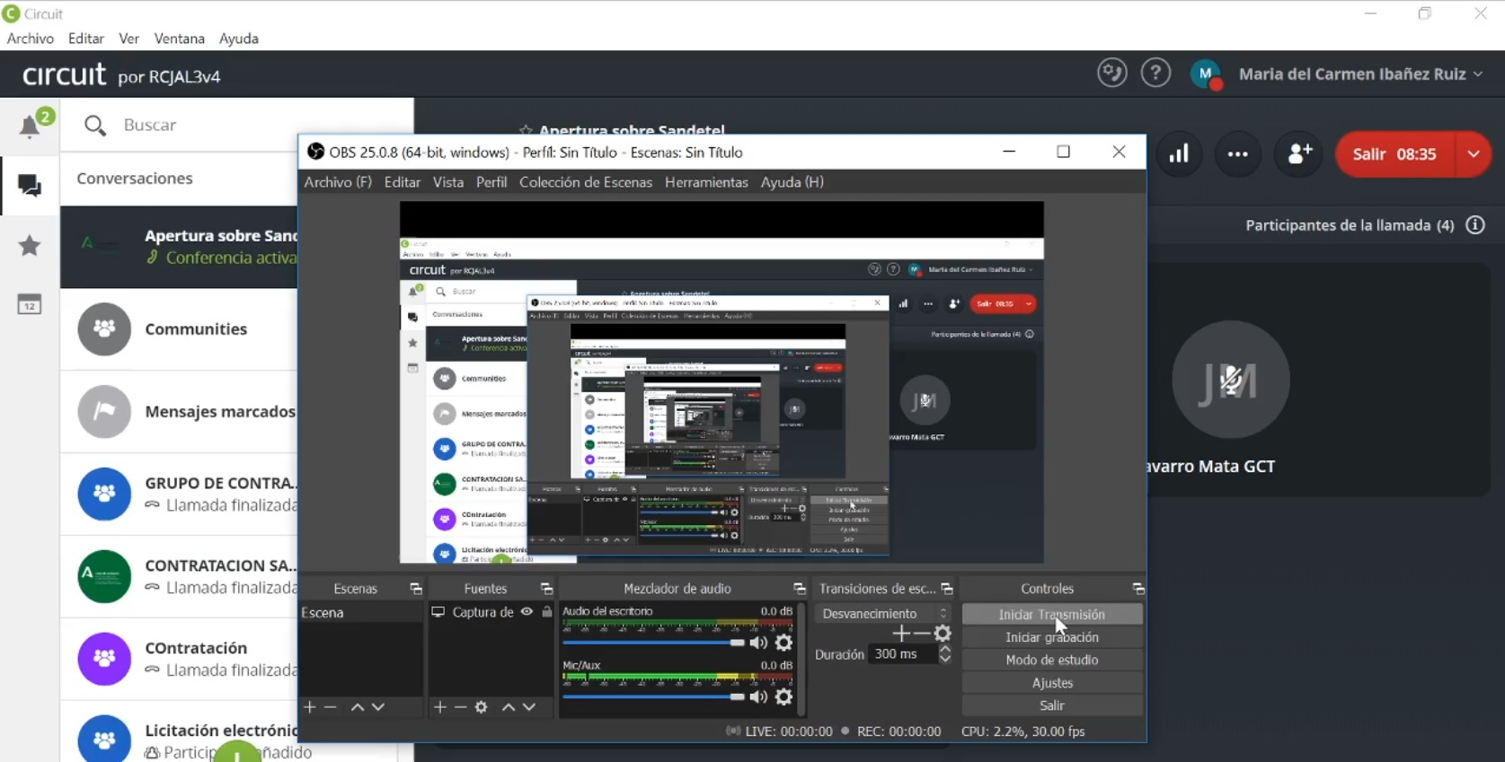Image resolution: width=1505 pixels, height=762 pixels.
Task: Open Audio del escritorio settings gear
Action: pyautogui.click(x=783, y=643)
